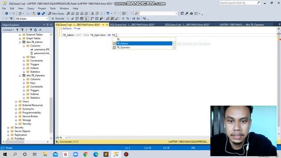Open the Properties window wrench icon
This screenshot has width=281, height=158.
coord(187,14)
